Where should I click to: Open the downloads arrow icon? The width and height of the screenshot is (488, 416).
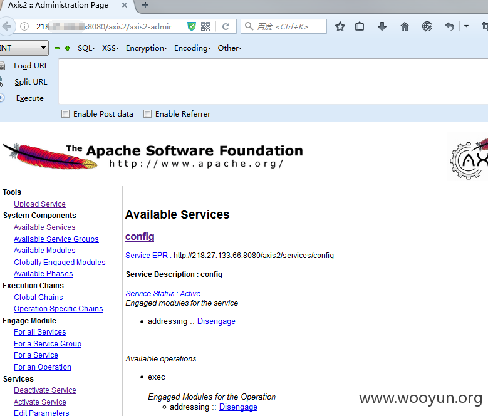(x=382, y=26)
